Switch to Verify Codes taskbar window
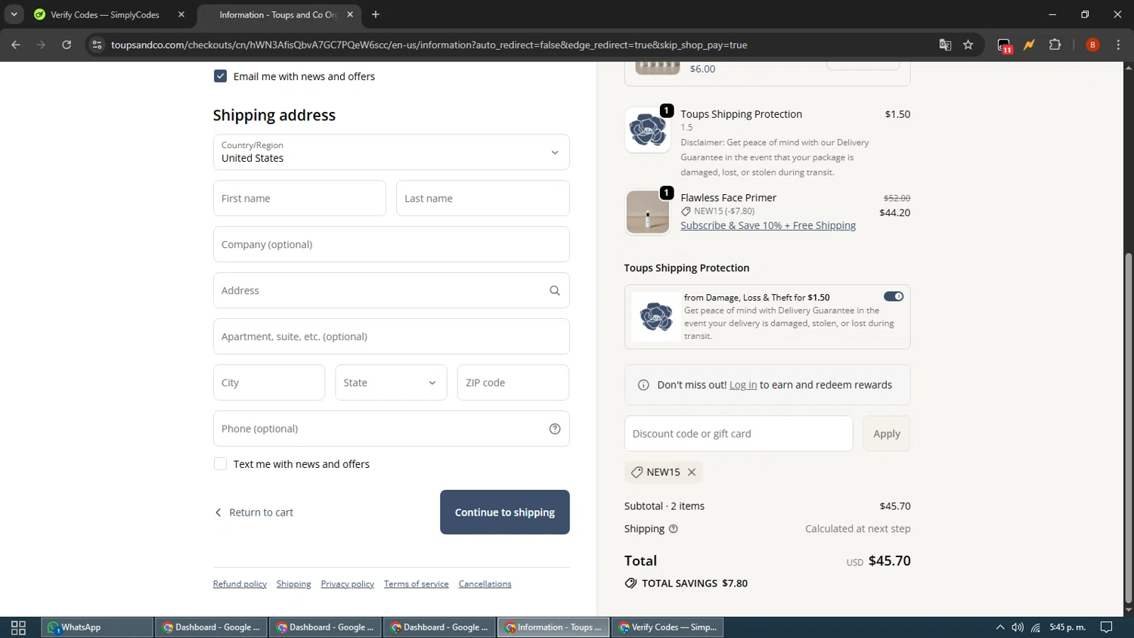This screenshot has width=1134, height=638. 668,627
